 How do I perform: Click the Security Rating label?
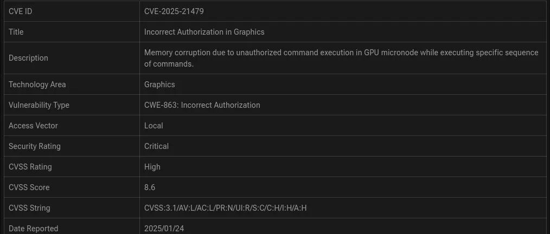pos(35,146)
